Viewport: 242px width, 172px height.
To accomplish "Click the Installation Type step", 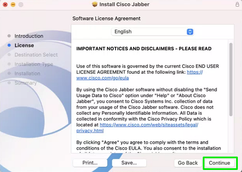I will [34, 64].
